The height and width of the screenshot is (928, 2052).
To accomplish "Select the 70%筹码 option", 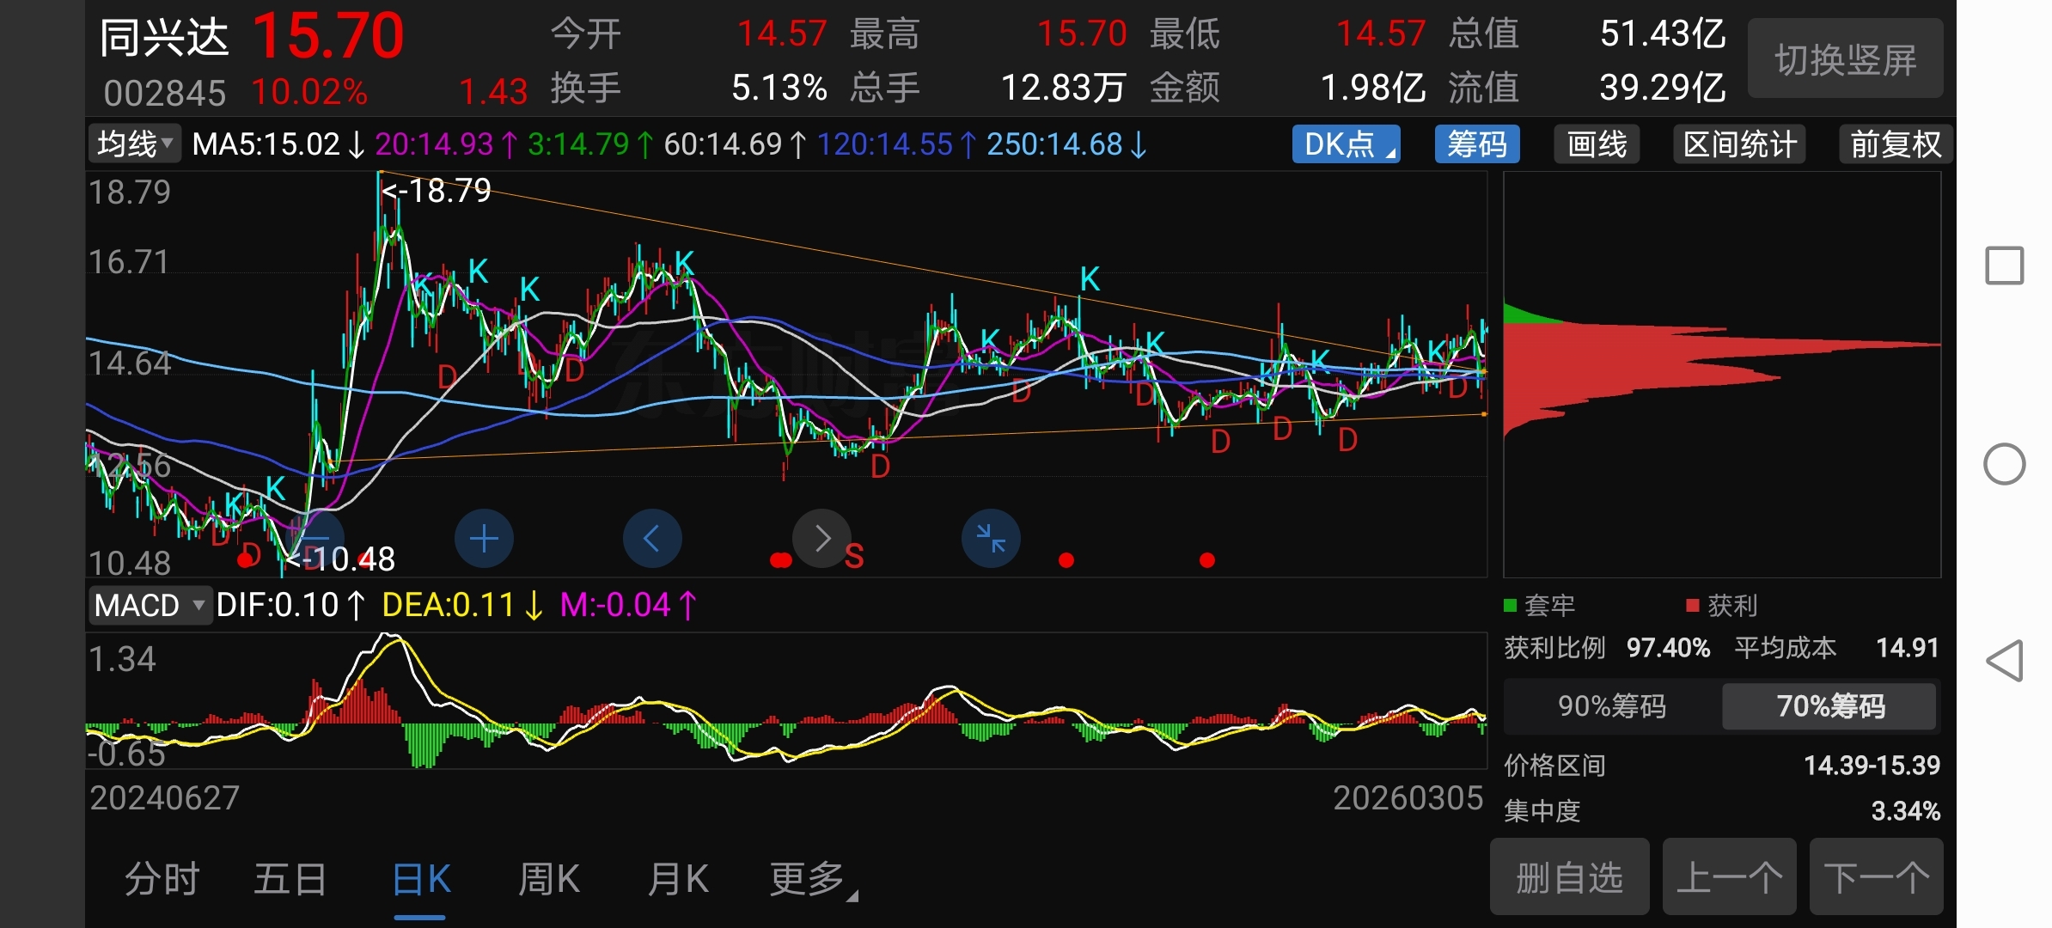I will click(1829, 706).
